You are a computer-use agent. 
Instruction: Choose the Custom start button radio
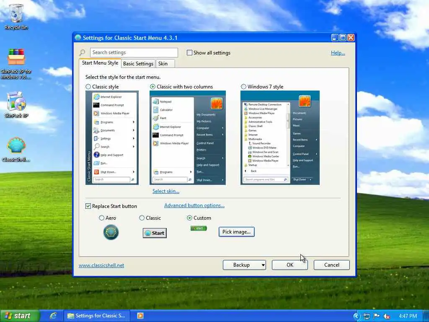pyautogui.click(x=189, y=218)
